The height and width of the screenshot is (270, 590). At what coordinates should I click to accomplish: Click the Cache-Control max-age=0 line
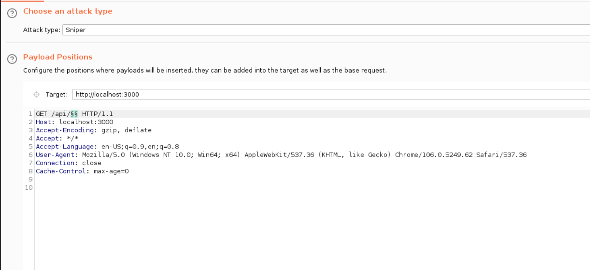(x=82, y=171)
